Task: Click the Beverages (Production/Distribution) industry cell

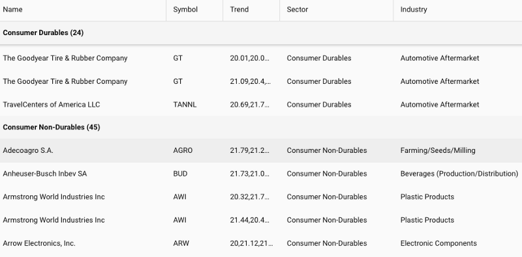Action: click(x=459, y=174)
